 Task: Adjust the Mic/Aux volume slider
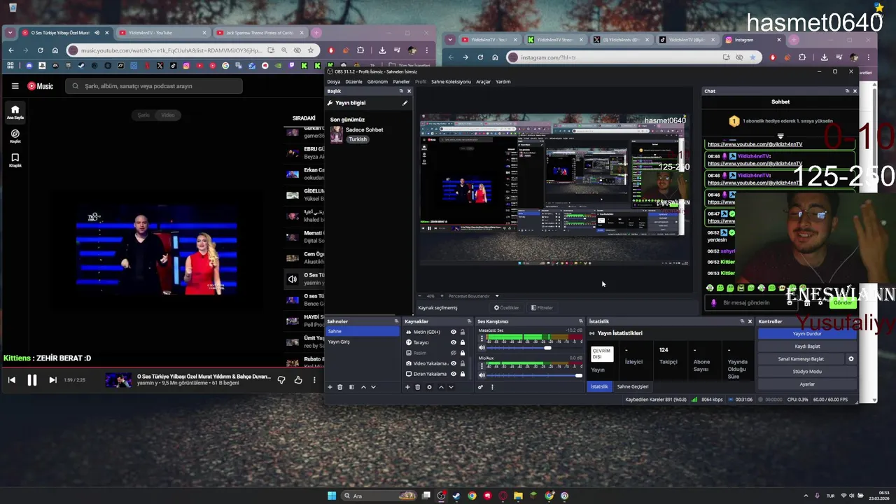[x=535, y=376]
